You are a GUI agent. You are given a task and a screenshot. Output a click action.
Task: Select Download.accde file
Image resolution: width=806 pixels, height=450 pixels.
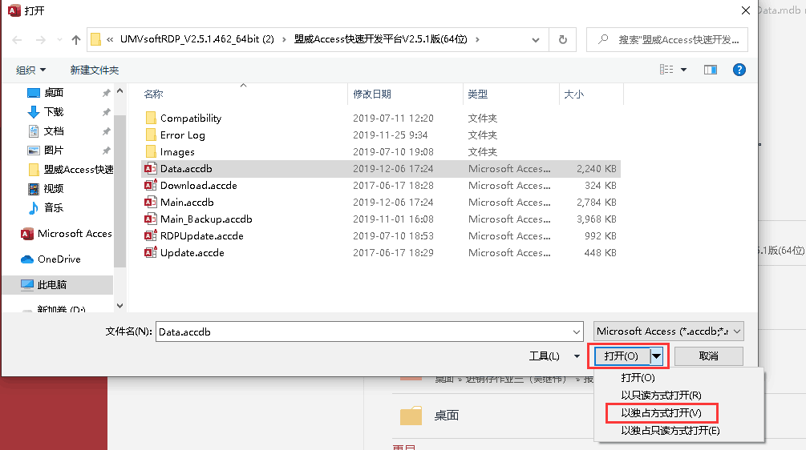click(x=380, y=185)
